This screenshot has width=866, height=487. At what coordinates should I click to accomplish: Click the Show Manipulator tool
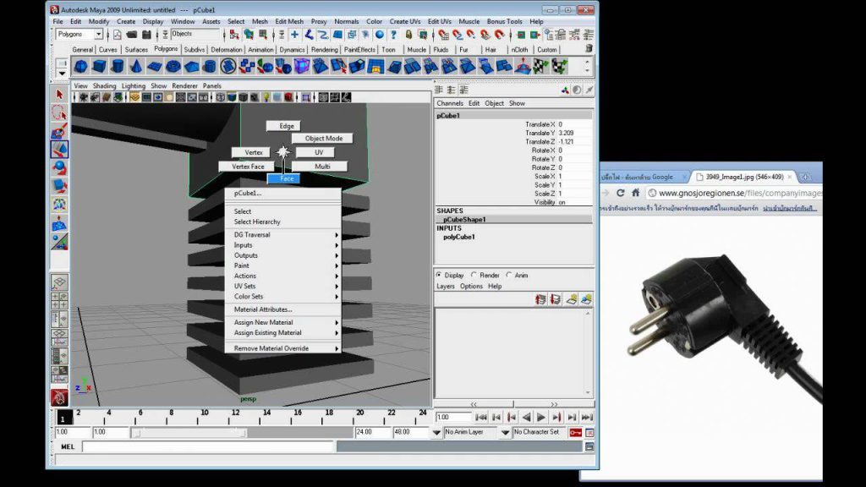coord(59,242)
